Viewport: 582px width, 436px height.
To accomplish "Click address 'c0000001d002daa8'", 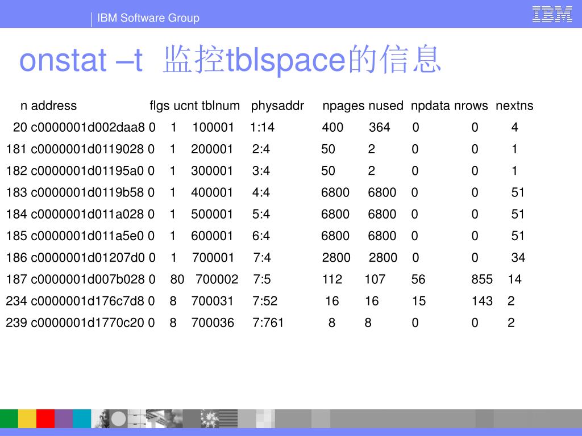I will (x=88, y=128).
